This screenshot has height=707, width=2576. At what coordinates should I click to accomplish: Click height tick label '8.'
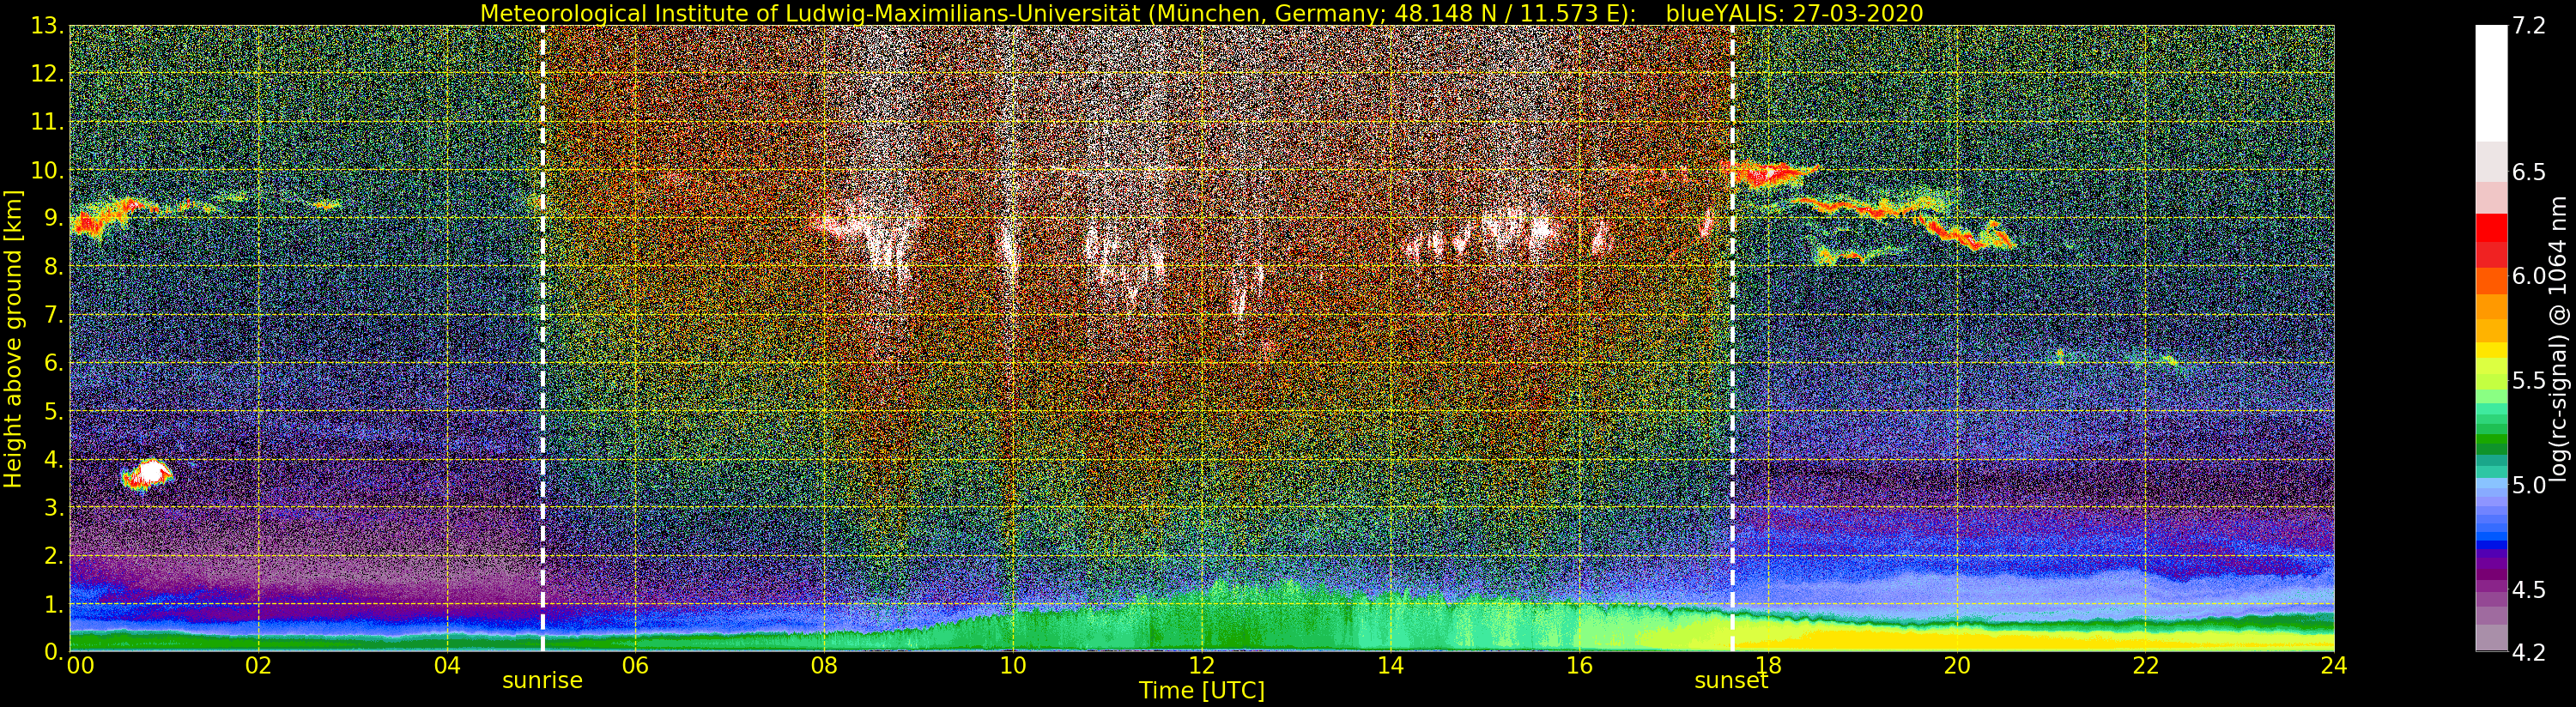pyautogui.click(x=54, y=267)
